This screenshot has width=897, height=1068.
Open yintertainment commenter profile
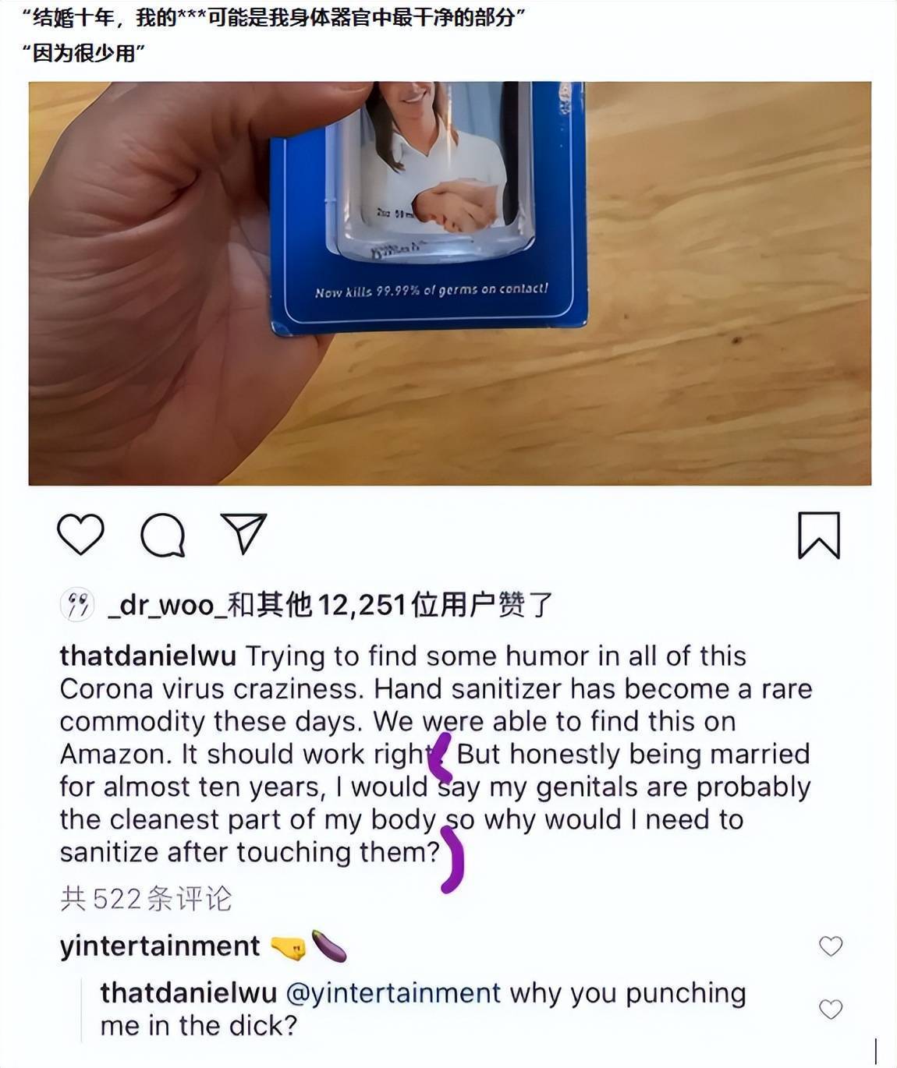pos(160,946)
